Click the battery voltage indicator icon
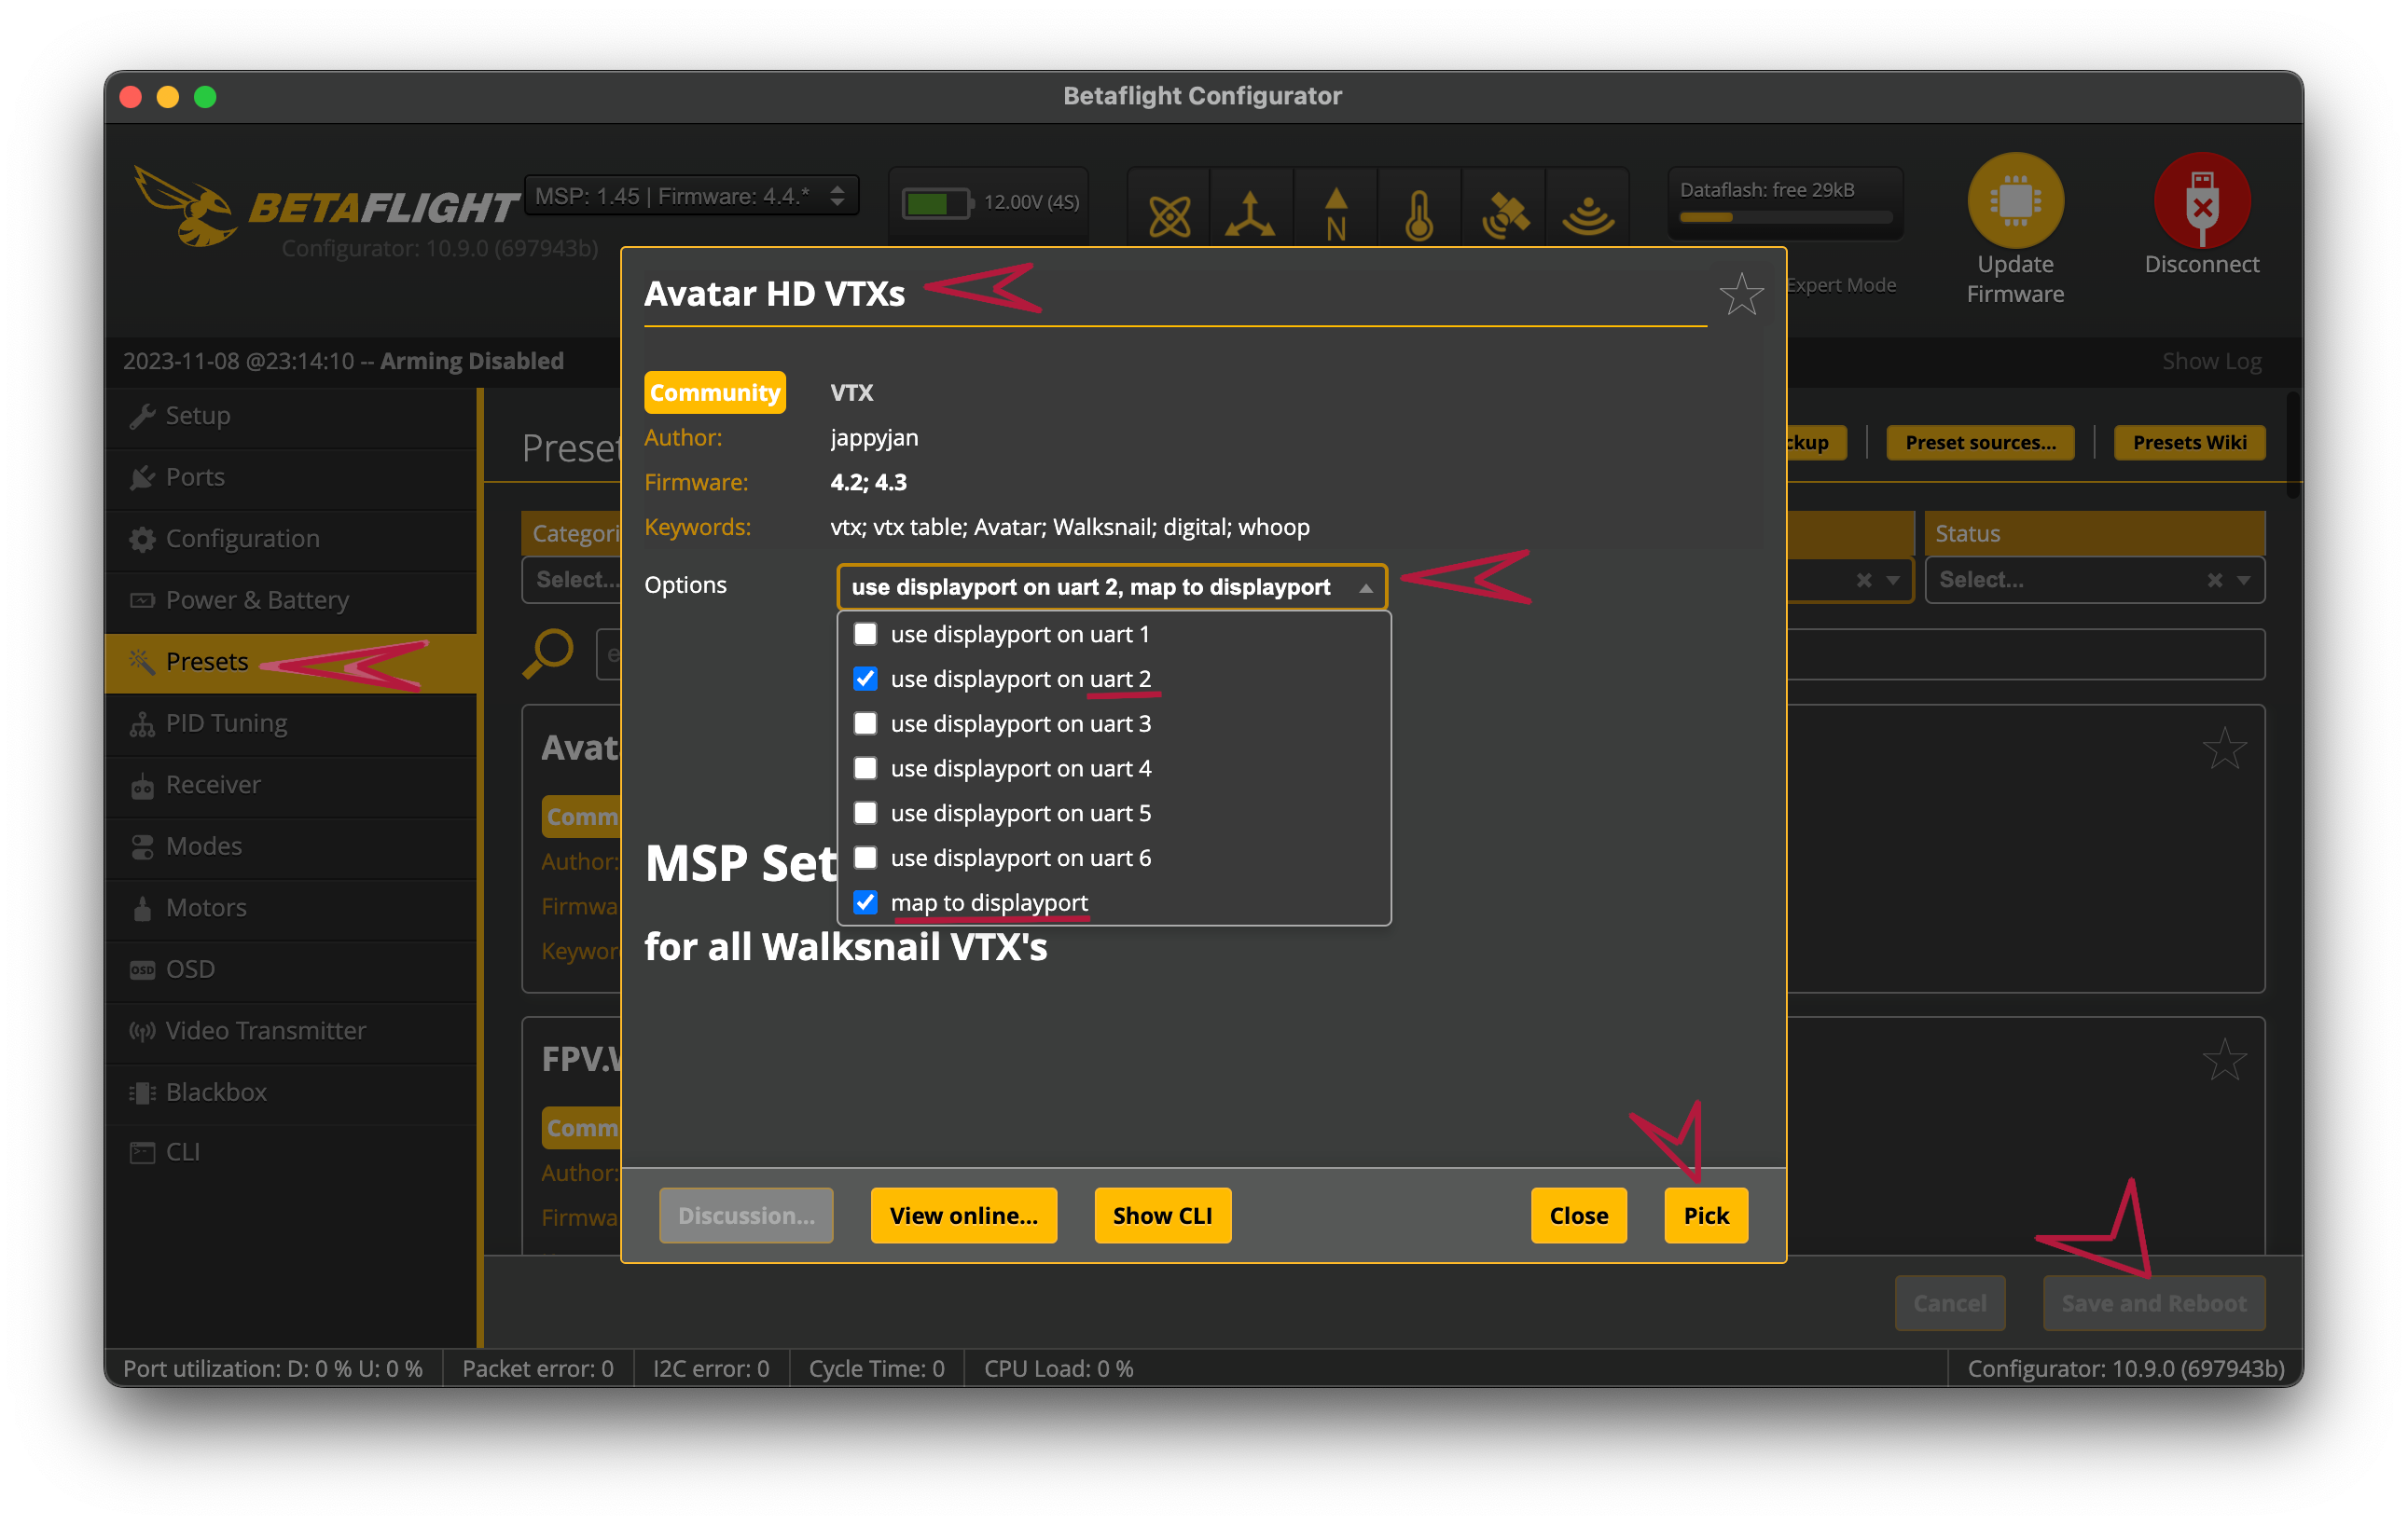2408x1525 pixels. (936, 203)
